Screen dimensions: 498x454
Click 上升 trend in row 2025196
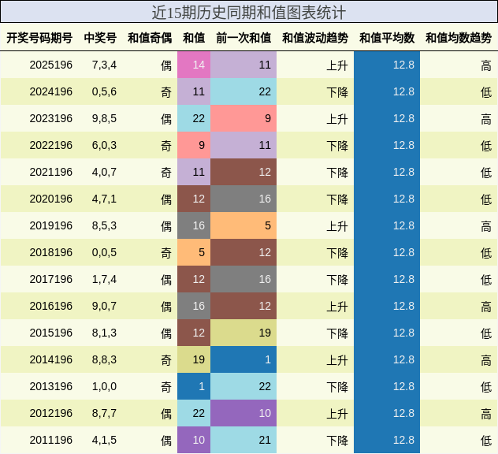337,65
